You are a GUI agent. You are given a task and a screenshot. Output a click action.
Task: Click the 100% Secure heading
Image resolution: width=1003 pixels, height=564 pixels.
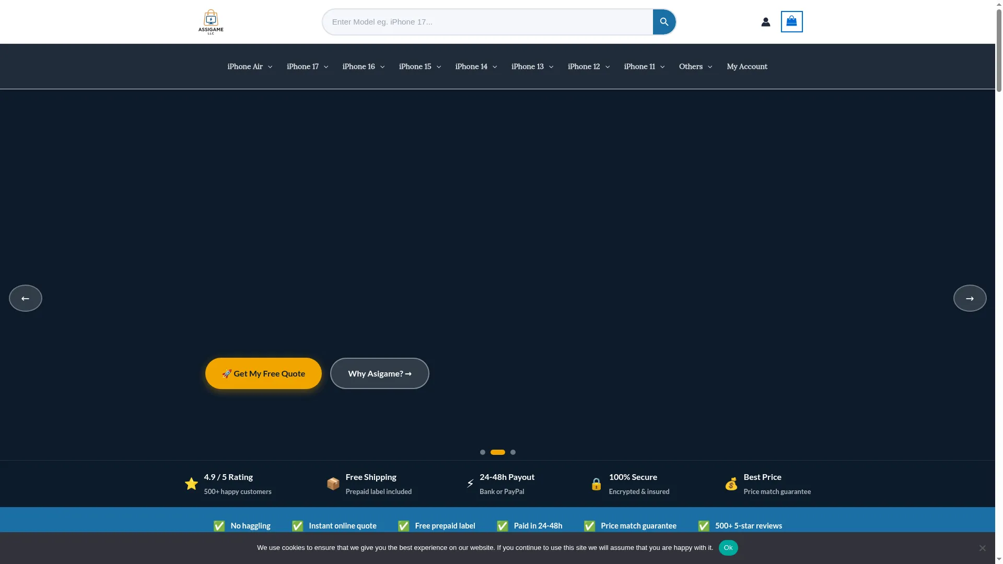tap(633, 477)
